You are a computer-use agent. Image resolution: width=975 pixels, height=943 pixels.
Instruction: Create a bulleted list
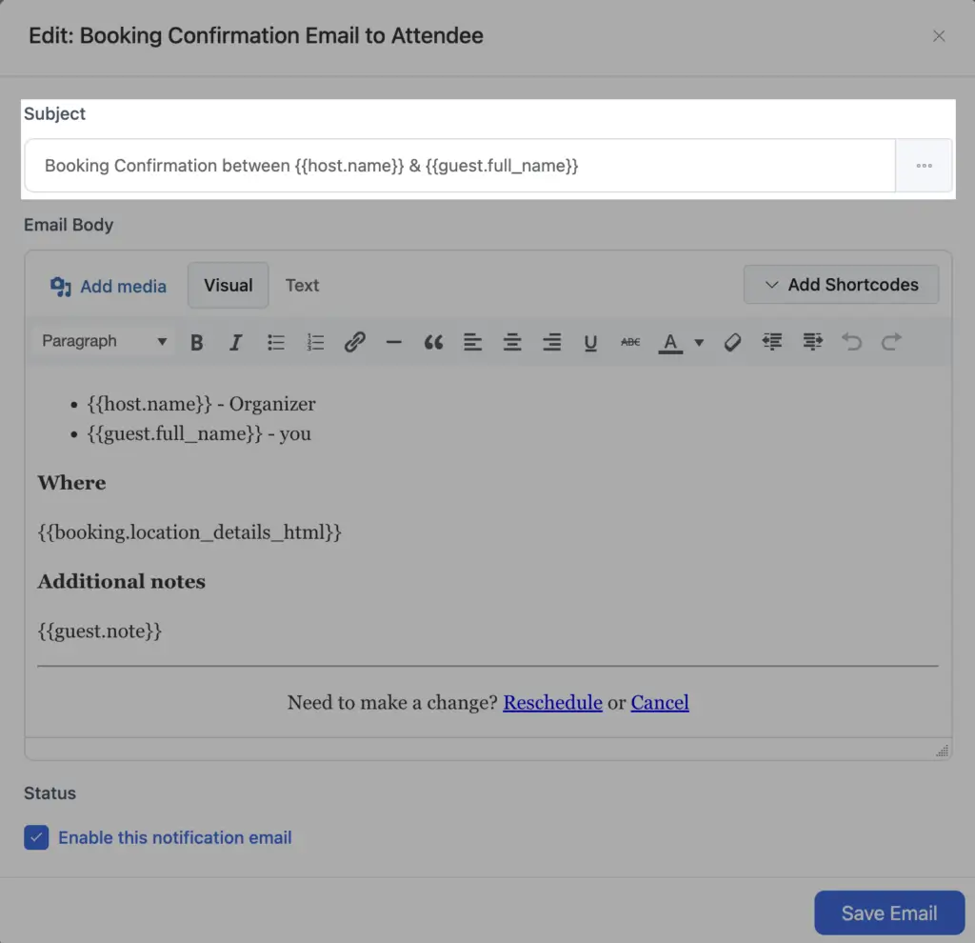276,342
